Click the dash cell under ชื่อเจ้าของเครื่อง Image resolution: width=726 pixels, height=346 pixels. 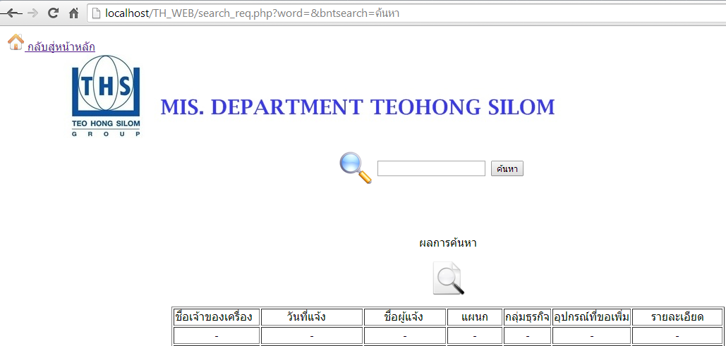tap(217, 336)
